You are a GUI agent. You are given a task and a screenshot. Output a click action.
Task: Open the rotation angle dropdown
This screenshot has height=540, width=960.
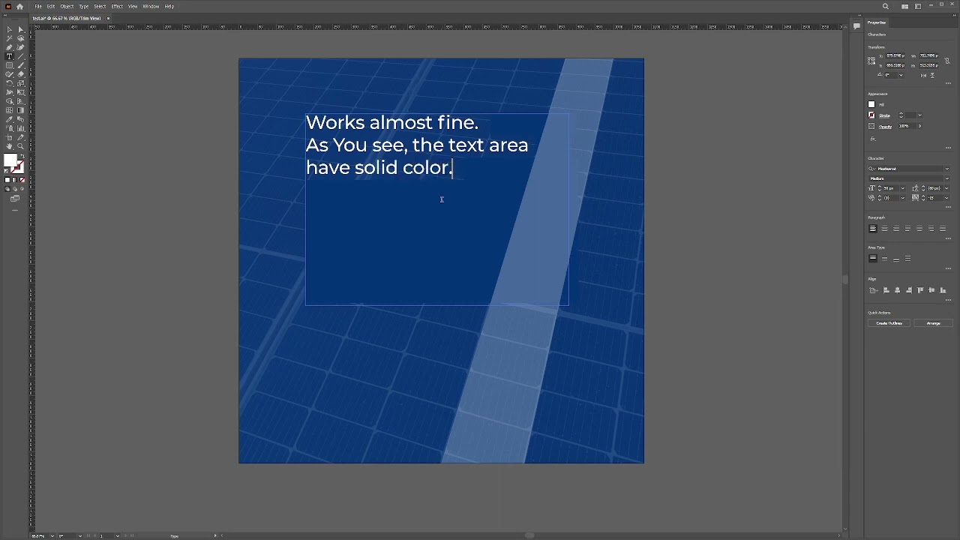click(901, 75)
